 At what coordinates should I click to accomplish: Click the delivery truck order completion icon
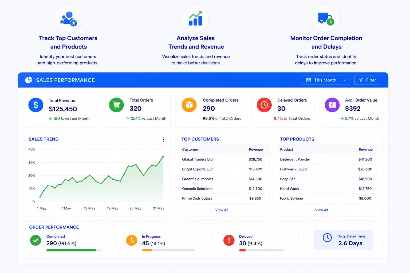326,19
